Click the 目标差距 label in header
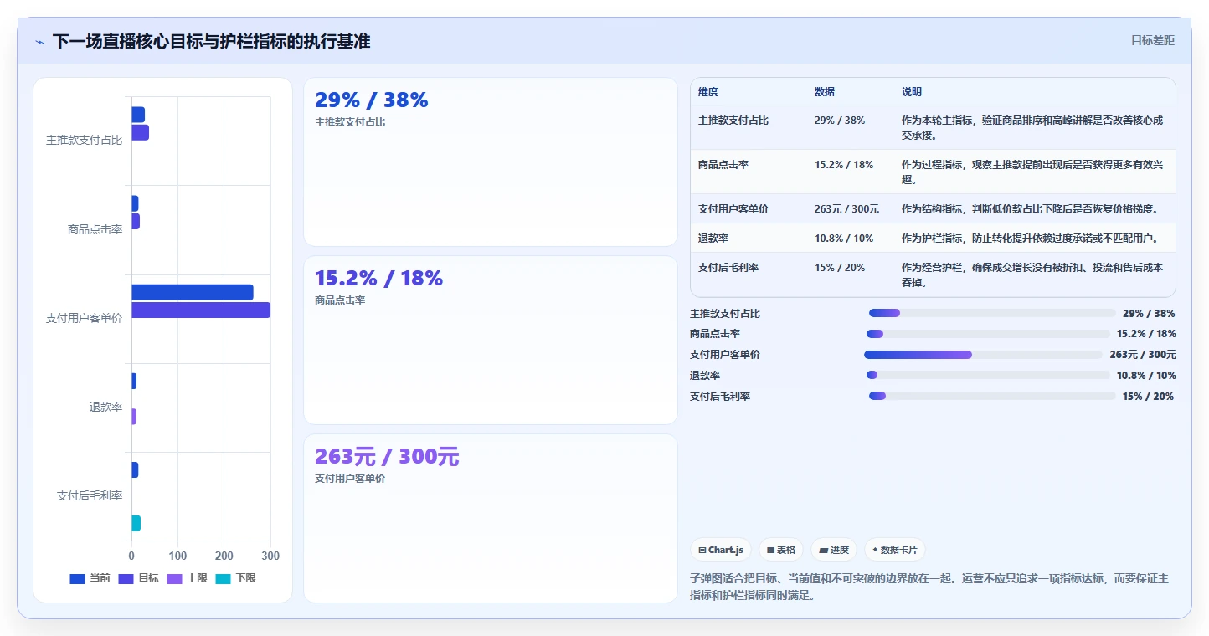Viewport: 1209px width, 636px height. coord(1153,40)
